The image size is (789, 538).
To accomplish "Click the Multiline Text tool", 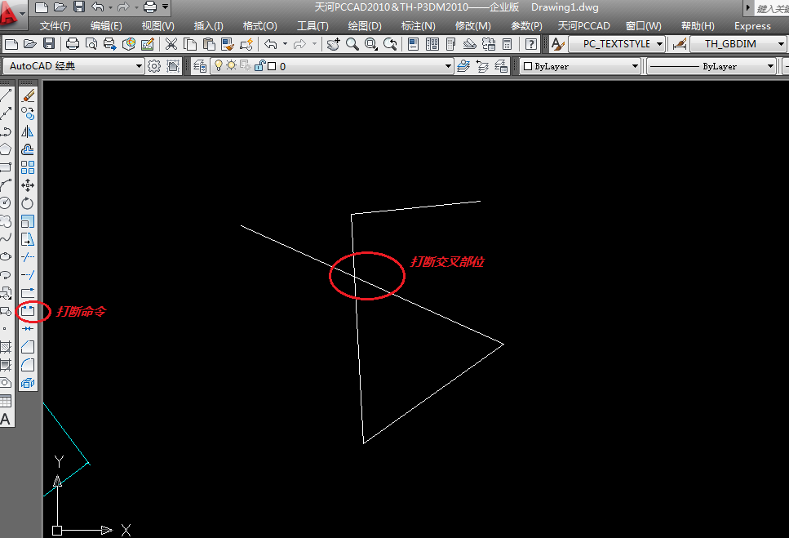I will [6, 420].
